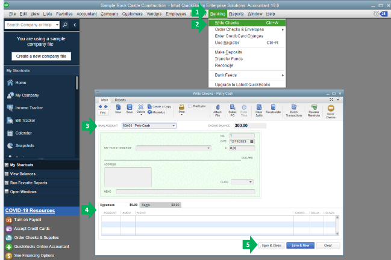391x260 pixels.
Task: Click the Clear button
Action: [x=328, y=246]
